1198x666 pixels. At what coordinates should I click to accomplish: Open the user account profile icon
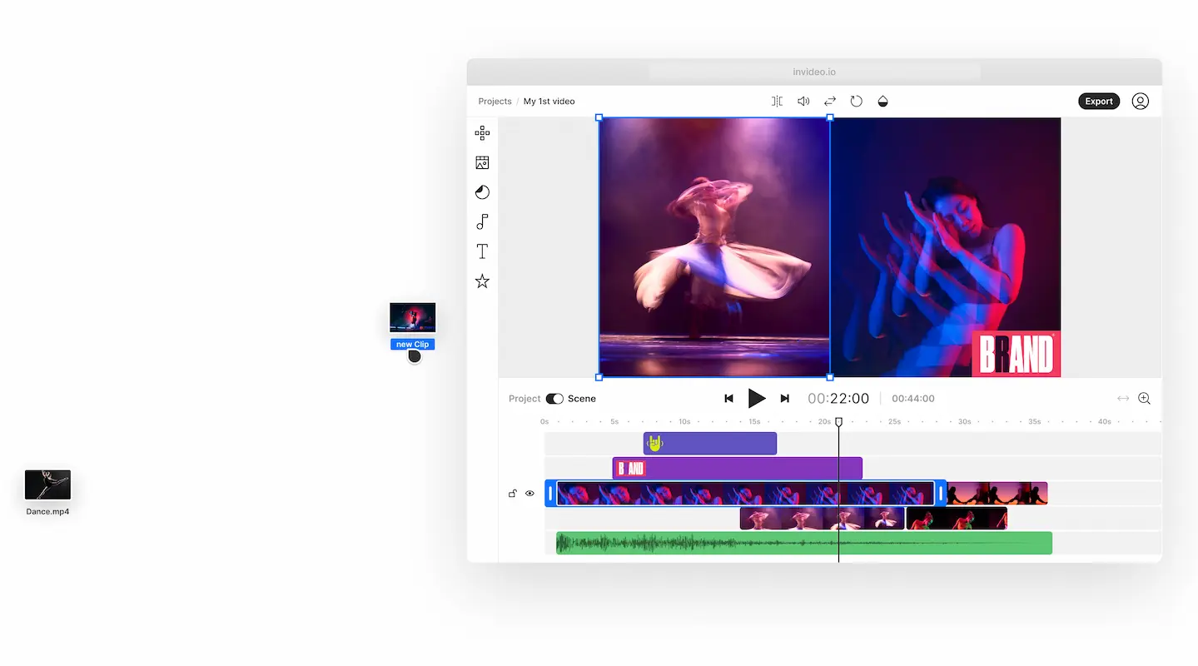click(1141, 102)
